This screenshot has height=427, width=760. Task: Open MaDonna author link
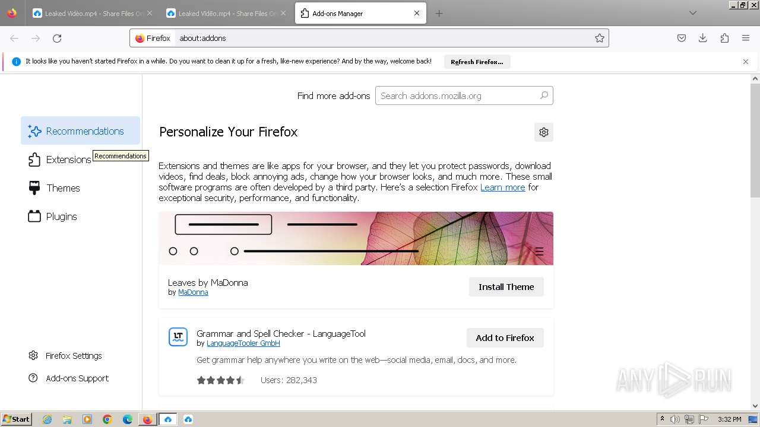point(193,292)
